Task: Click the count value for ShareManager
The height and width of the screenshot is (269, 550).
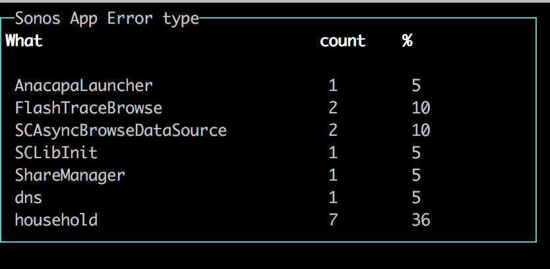Action: point(333,175)
